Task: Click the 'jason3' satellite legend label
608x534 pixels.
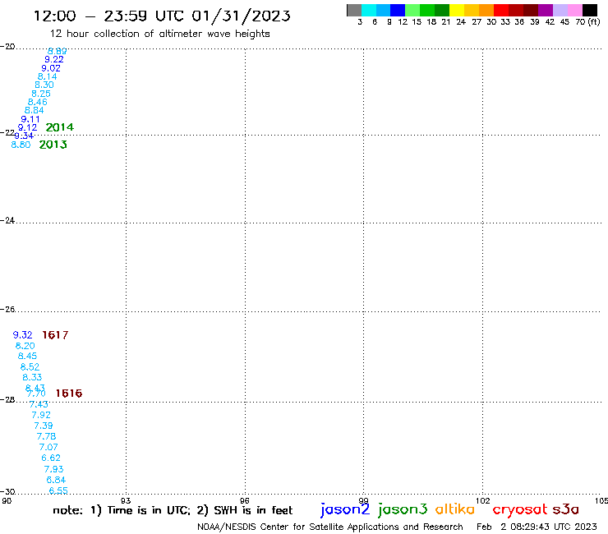Action: point(403,509)
